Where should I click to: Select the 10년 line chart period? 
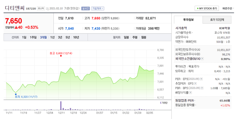pyautogui.click(x=76, y=37)
